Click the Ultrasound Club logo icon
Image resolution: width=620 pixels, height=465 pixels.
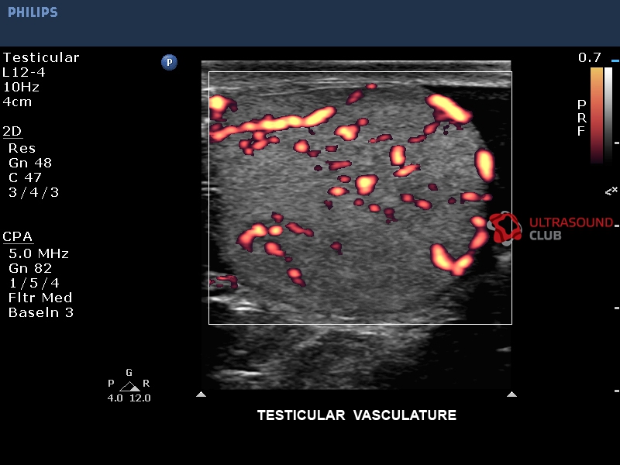(x=505, y=228)
